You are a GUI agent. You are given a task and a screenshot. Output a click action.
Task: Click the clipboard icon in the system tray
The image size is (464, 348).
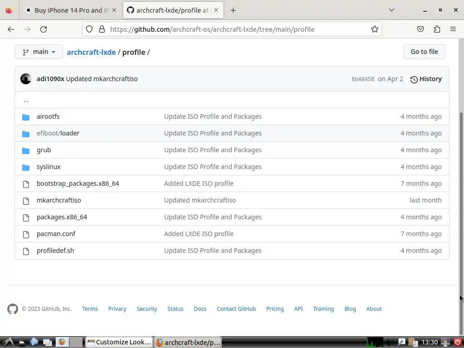pyautogui.click(x=413, y=343)
